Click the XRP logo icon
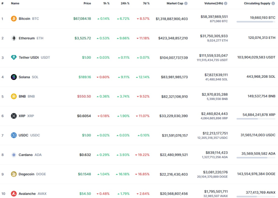Screen dimensions: 278x198 point(13,116)
